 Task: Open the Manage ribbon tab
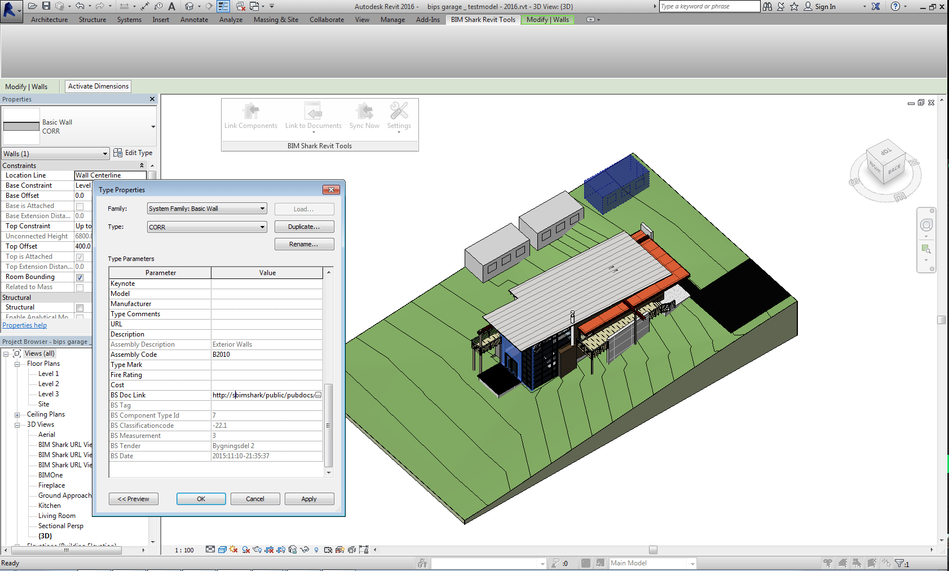tap(392, 20)
